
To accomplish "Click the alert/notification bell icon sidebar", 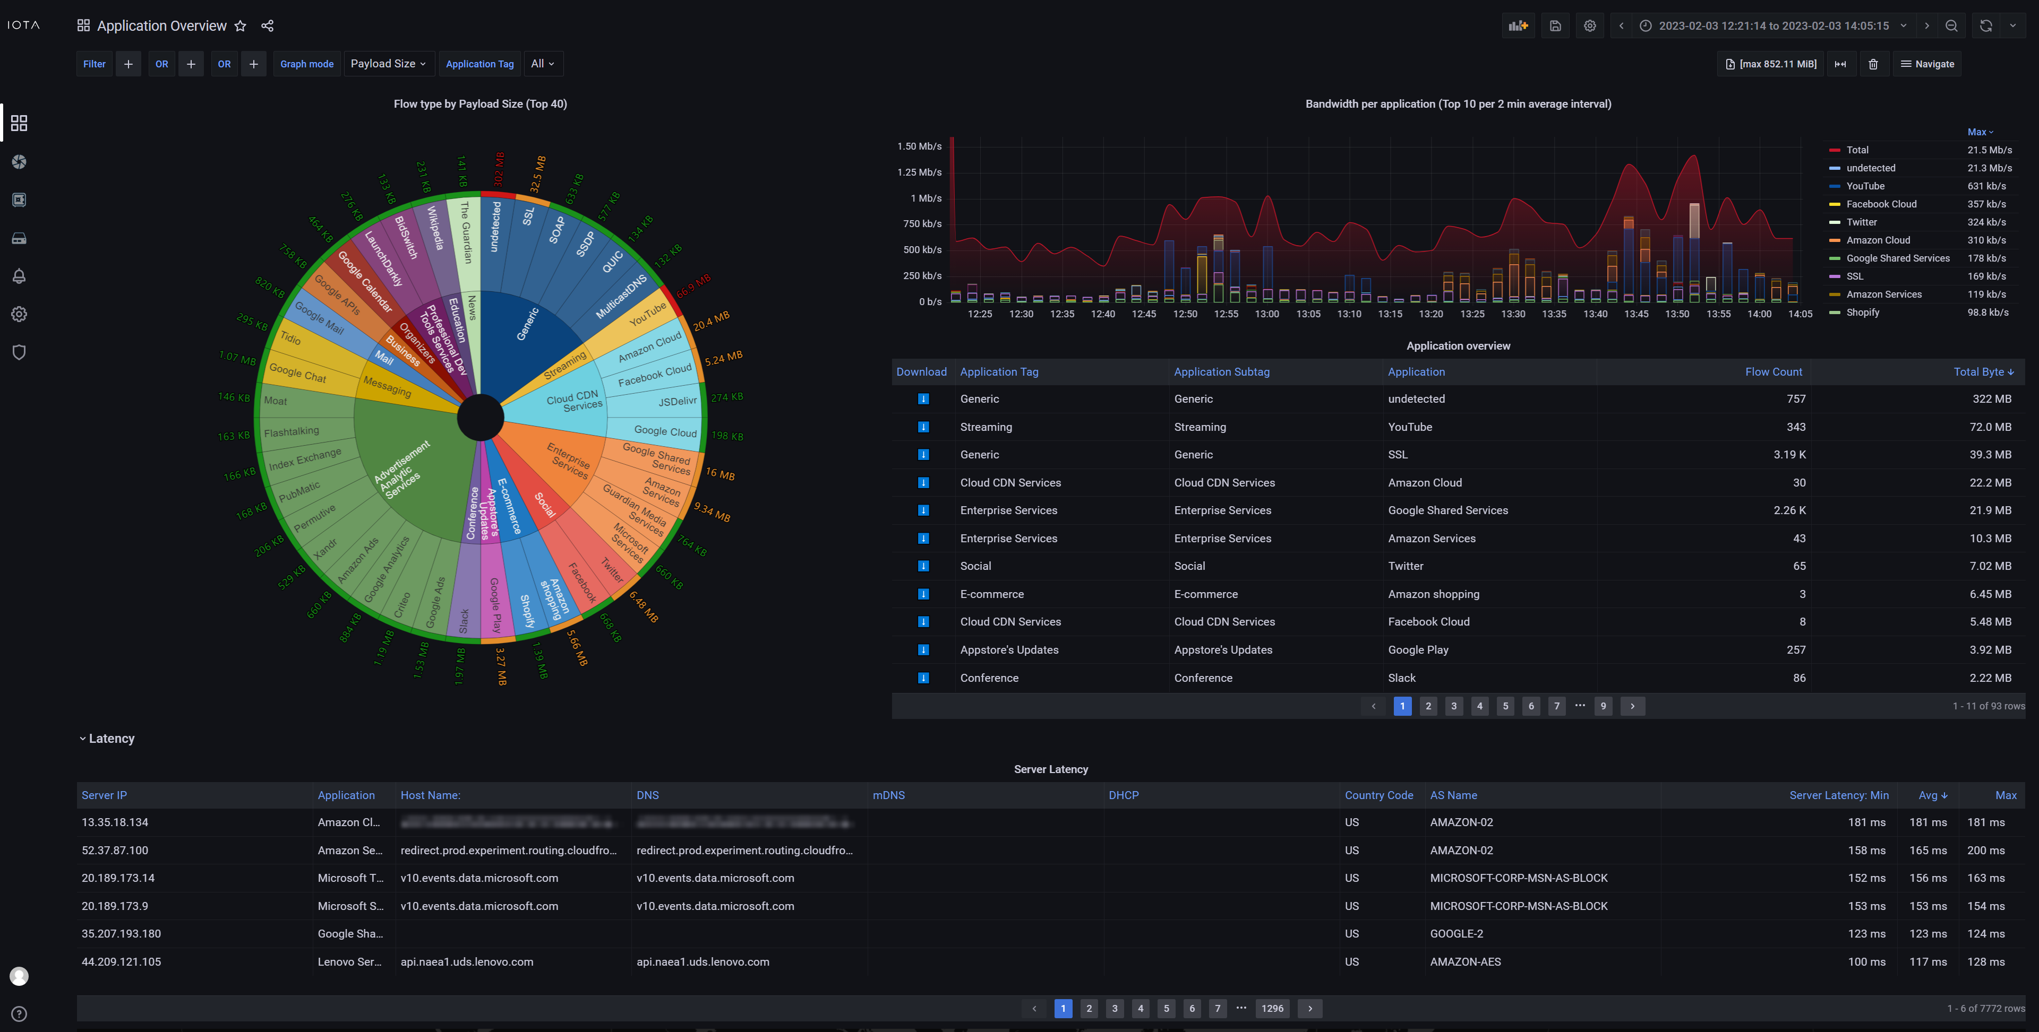I will (19, 277).
